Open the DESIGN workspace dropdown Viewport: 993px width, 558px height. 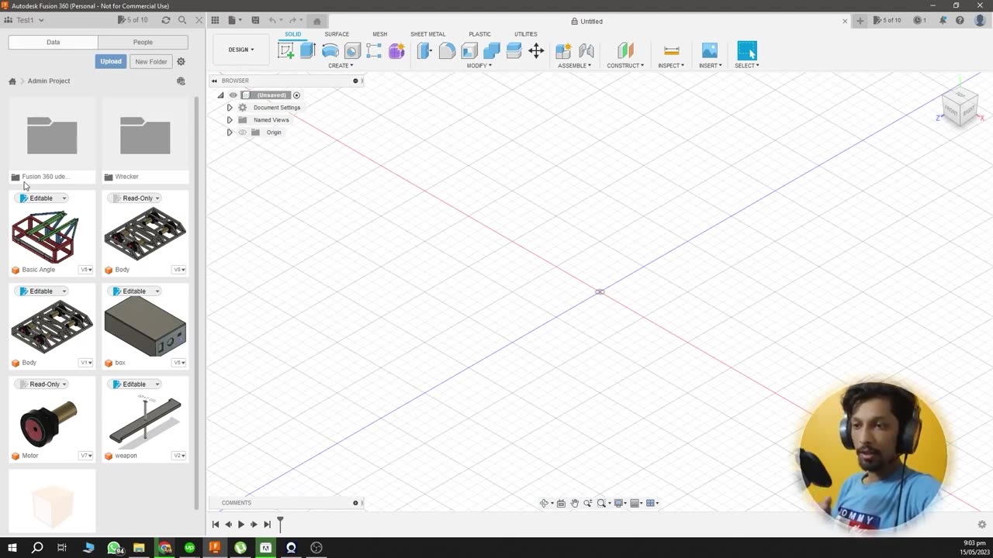pos(240,50)
